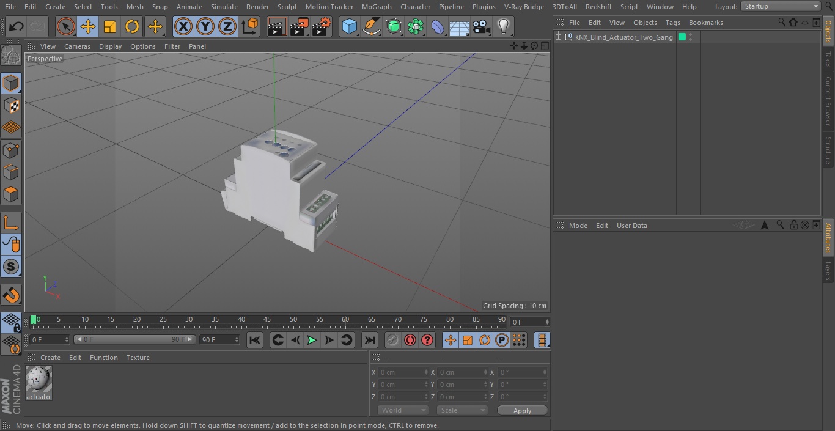
Task: Open the attribute manager Mode menu
Action: [578, 226]
